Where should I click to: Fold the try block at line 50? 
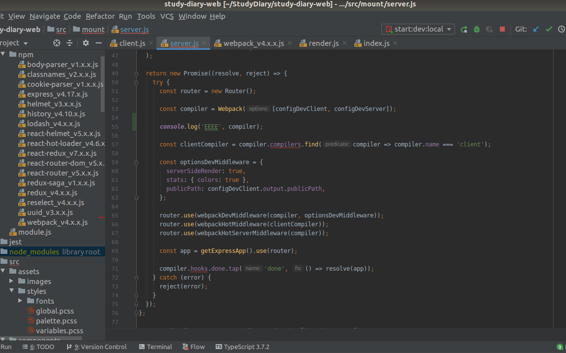[x=137, y=82]
